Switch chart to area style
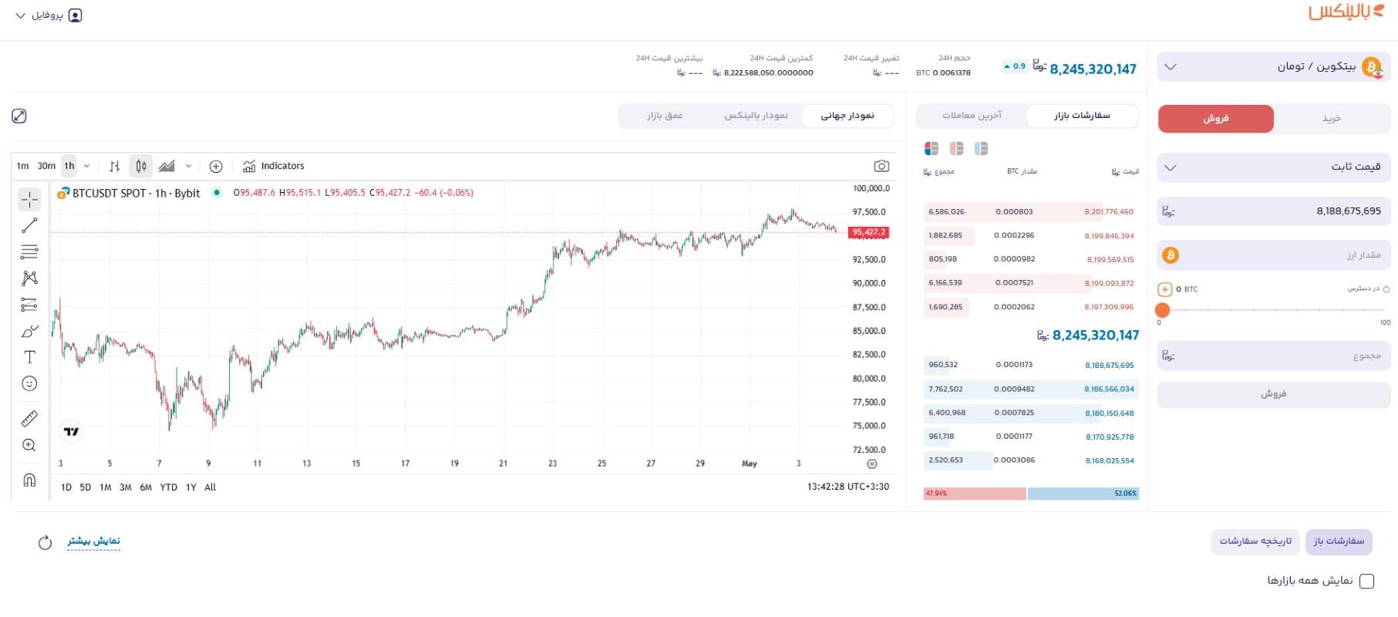 (x=167, y=166)
